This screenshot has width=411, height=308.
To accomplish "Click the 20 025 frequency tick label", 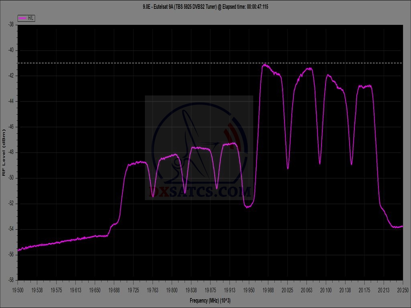I will click(x=287, y=289).
